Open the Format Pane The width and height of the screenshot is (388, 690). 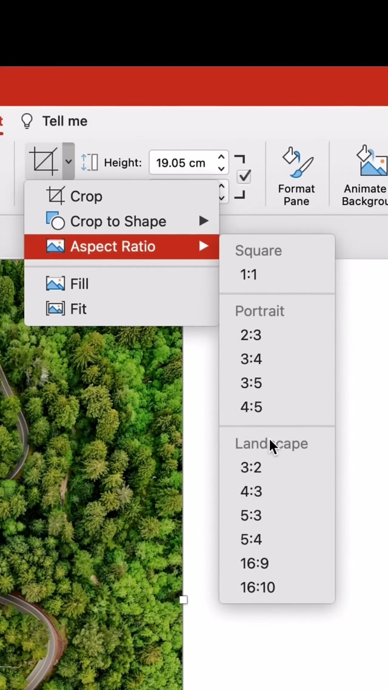tap(296, 176)
